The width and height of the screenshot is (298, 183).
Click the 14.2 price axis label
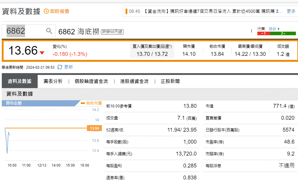tap(95, 110)
